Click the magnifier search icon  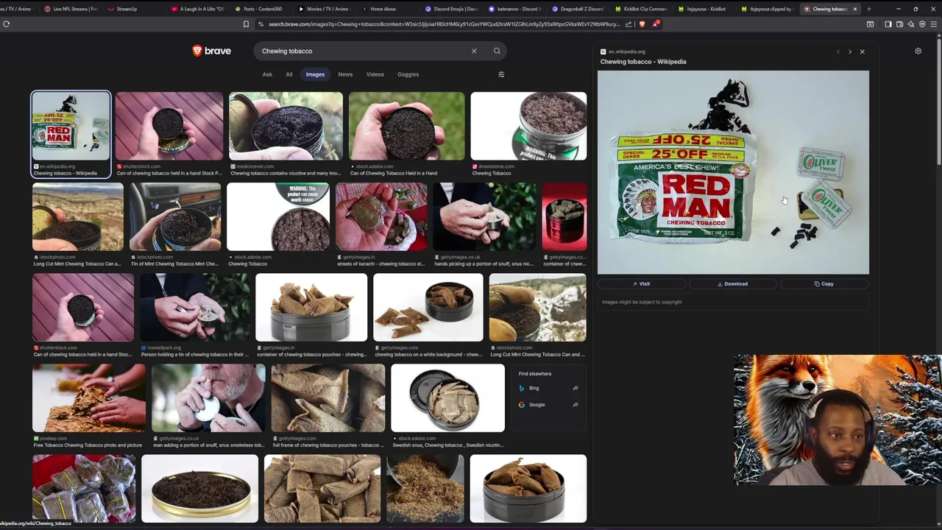pos(497,51)
